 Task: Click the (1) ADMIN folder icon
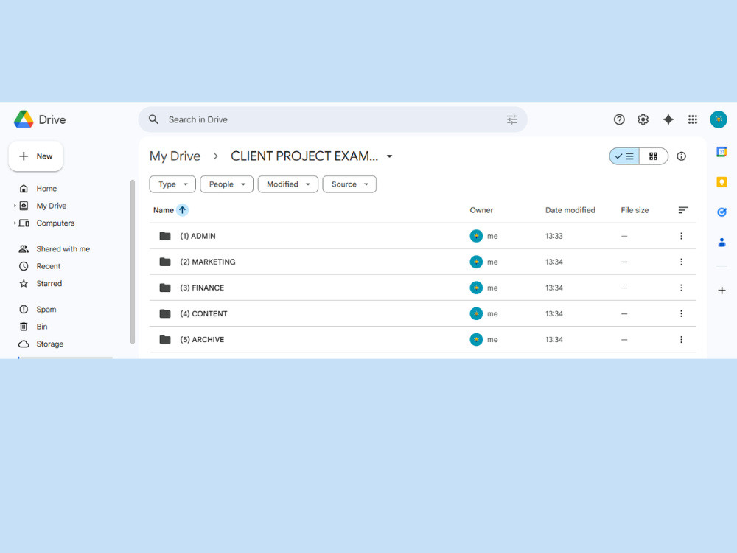point(165,236)
